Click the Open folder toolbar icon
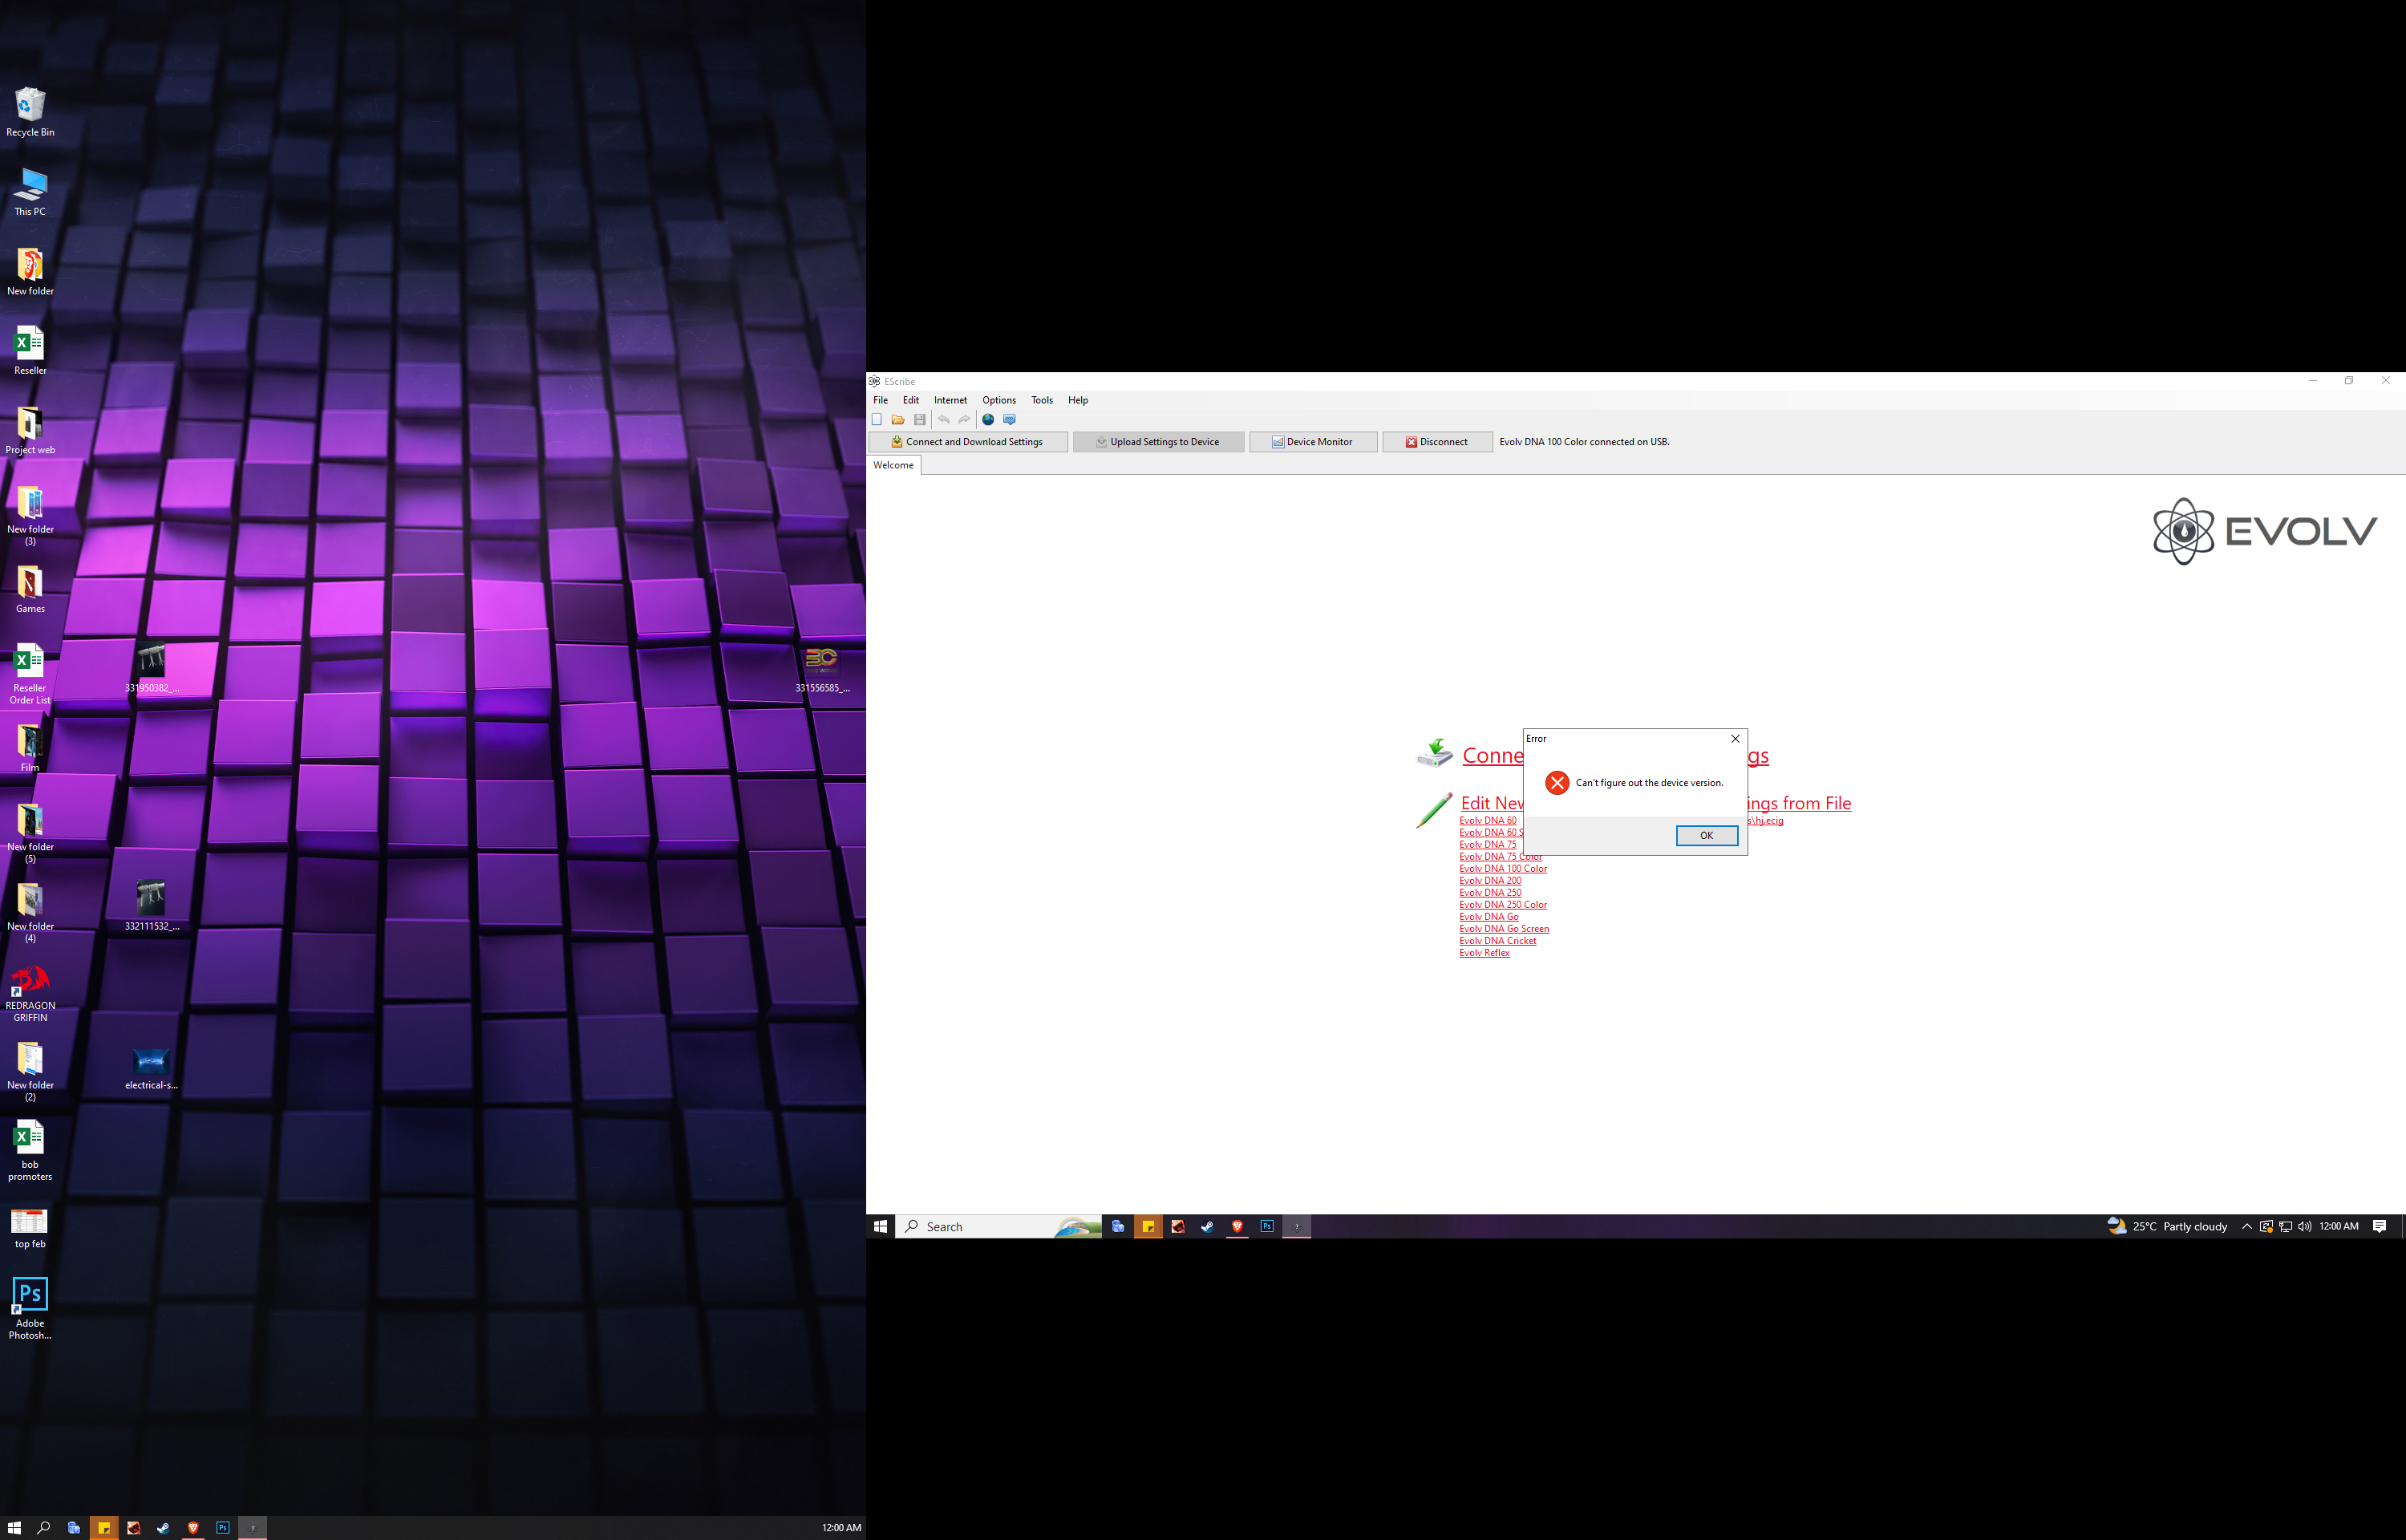The image size is (2406, 1540). tap(897, 420)
